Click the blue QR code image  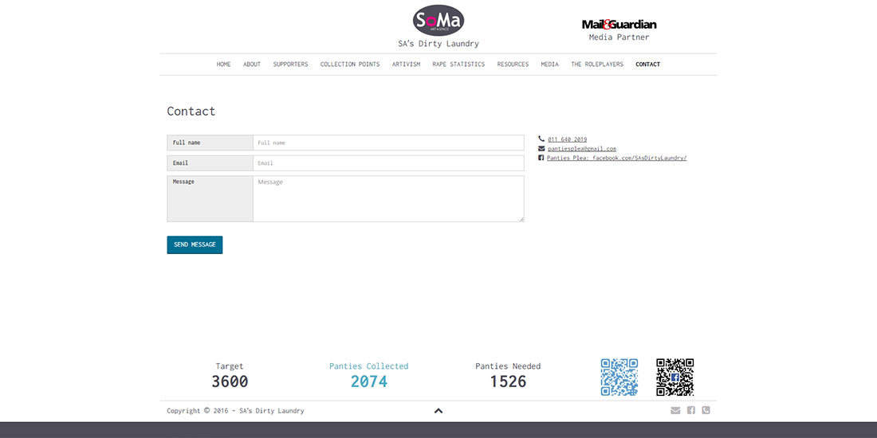pos(619,377)
